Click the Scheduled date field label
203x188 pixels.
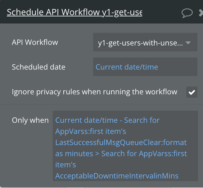point(38,67)
